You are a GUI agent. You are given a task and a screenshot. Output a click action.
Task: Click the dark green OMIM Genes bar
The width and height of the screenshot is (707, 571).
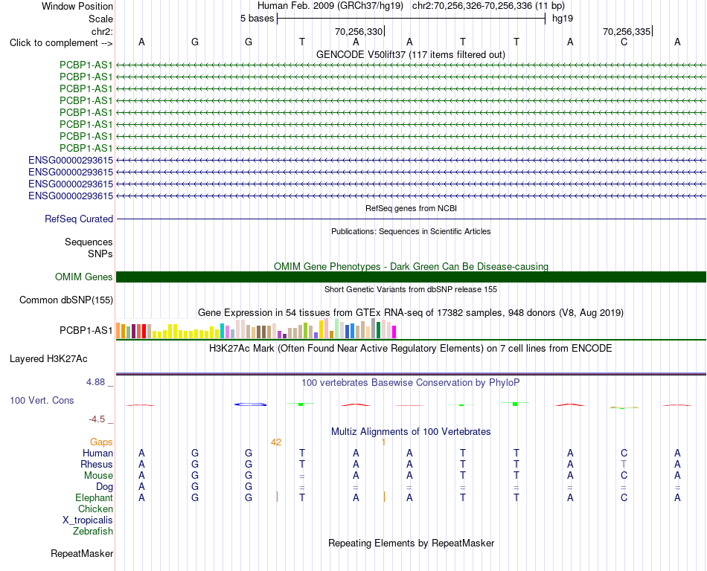pos(411,277)
